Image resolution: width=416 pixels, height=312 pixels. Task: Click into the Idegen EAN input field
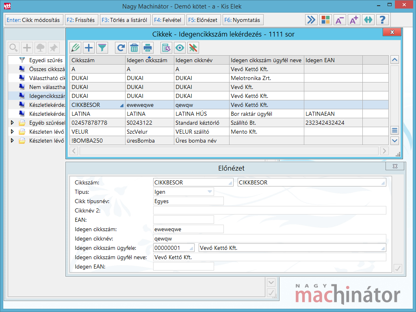[x=183, y=266]
